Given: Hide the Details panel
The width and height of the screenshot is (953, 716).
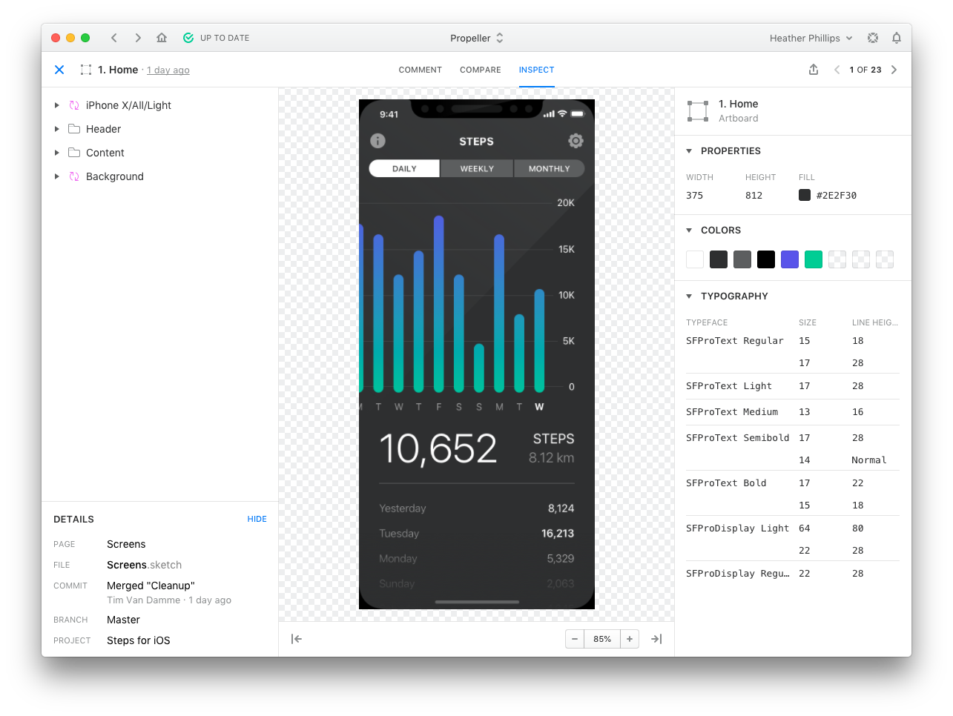Looking at the screenshot, I should 257,519.
